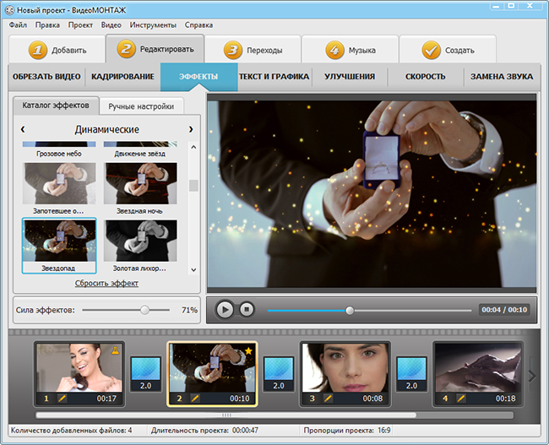Click the pencil edit icon on clip 1
The height and width of the screenshot is (445, 549).
coord(62,398)
